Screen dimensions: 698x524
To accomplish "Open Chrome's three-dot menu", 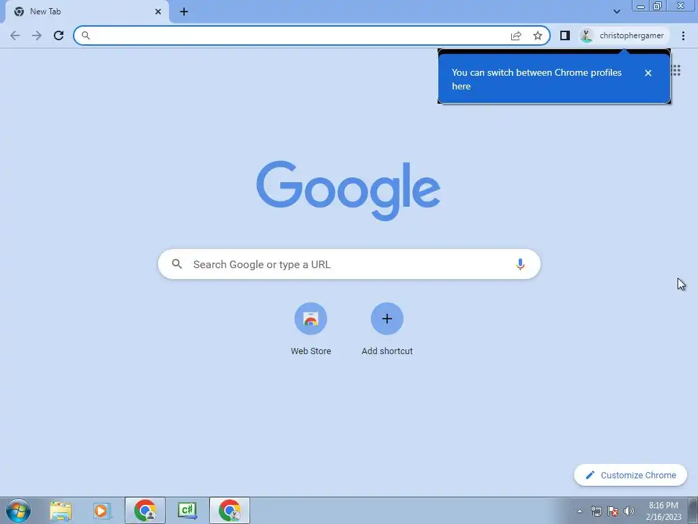I will point(683,35).
